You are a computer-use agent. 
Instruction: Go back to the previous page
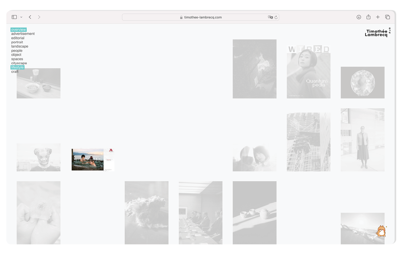click(30, 17)
